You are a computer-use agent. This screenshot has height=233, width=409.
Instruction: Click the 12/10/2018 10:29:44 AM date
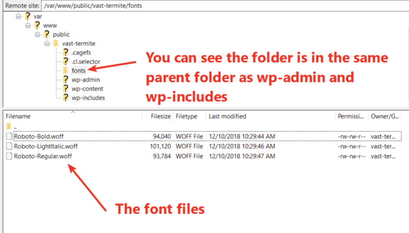242,136
